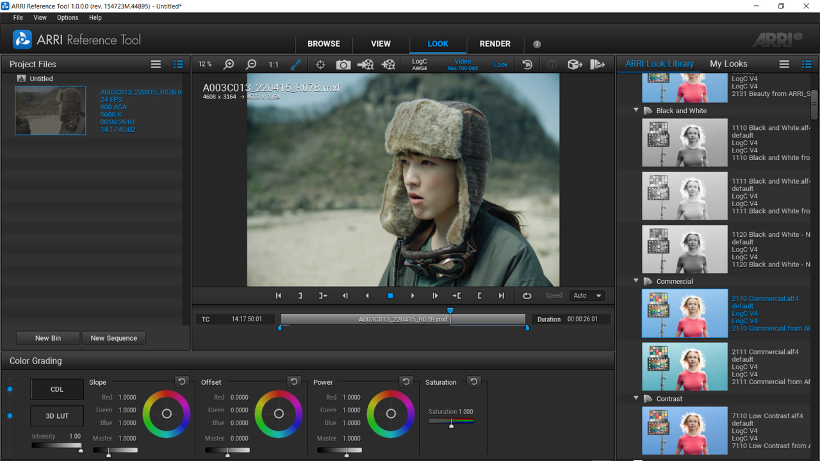The height and width of the screenshot is (461, 820).
Task: Click the New Sequence button
Action: [x=114, y=338]
